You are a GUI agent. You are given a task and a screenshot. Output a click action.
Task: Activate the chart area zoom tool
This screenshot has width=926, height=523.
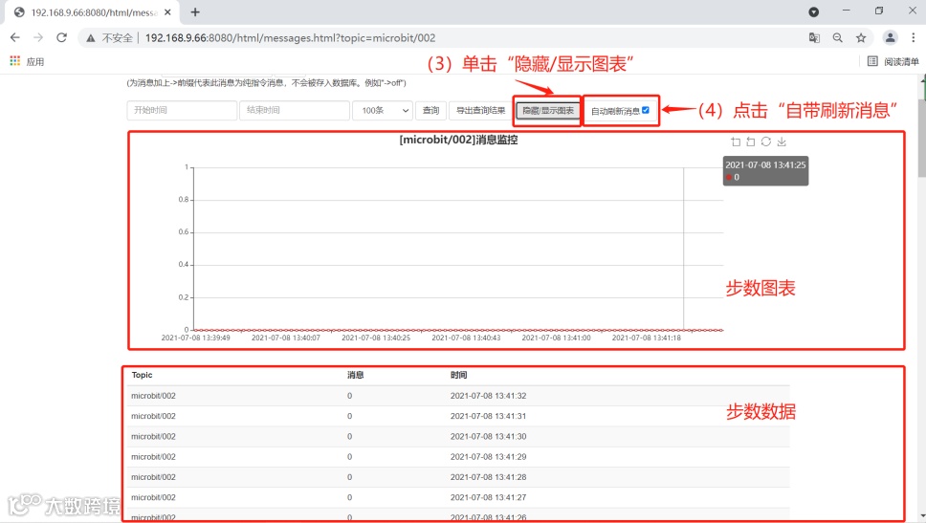click(x=736, y=142)
